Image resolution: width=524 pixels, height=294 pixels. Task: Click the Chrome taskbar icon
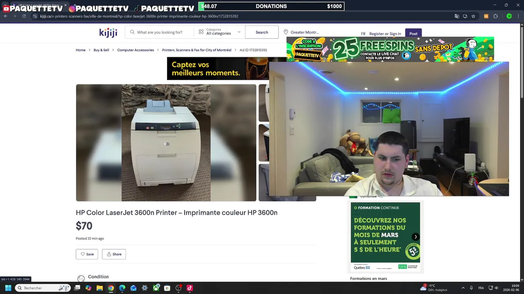pyautogui.click(x=111, y=288)
